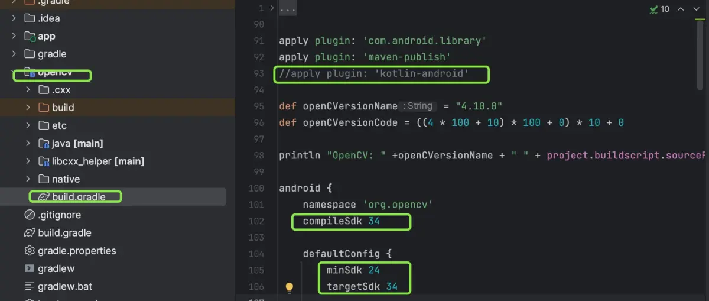Select opencv's build.gradle file in tree

pyautogui.click(x=79, y=197)
